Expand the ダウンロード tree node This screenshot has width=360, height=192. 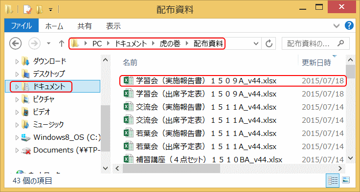click(17, 61)
